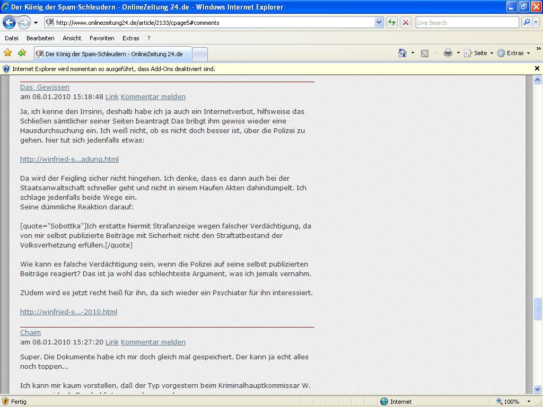Expand the zoom level dropdown arrow
Image resolution: width=543 pixels, height=407 pixels.
(529, 402)
